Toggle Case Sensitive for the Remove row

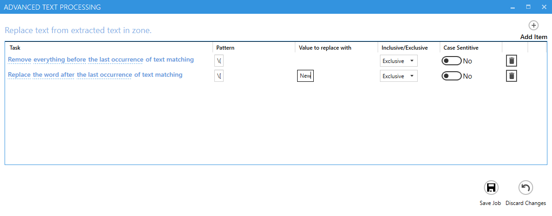point(451,61)
